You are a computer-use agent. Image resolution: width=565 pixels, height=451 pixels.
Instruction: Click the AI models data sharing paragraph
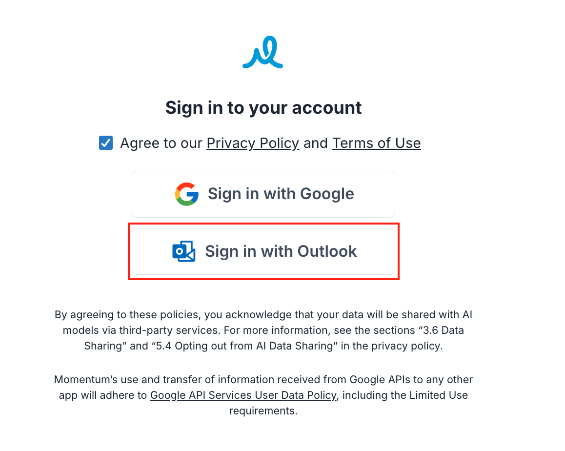coord(263,330)
